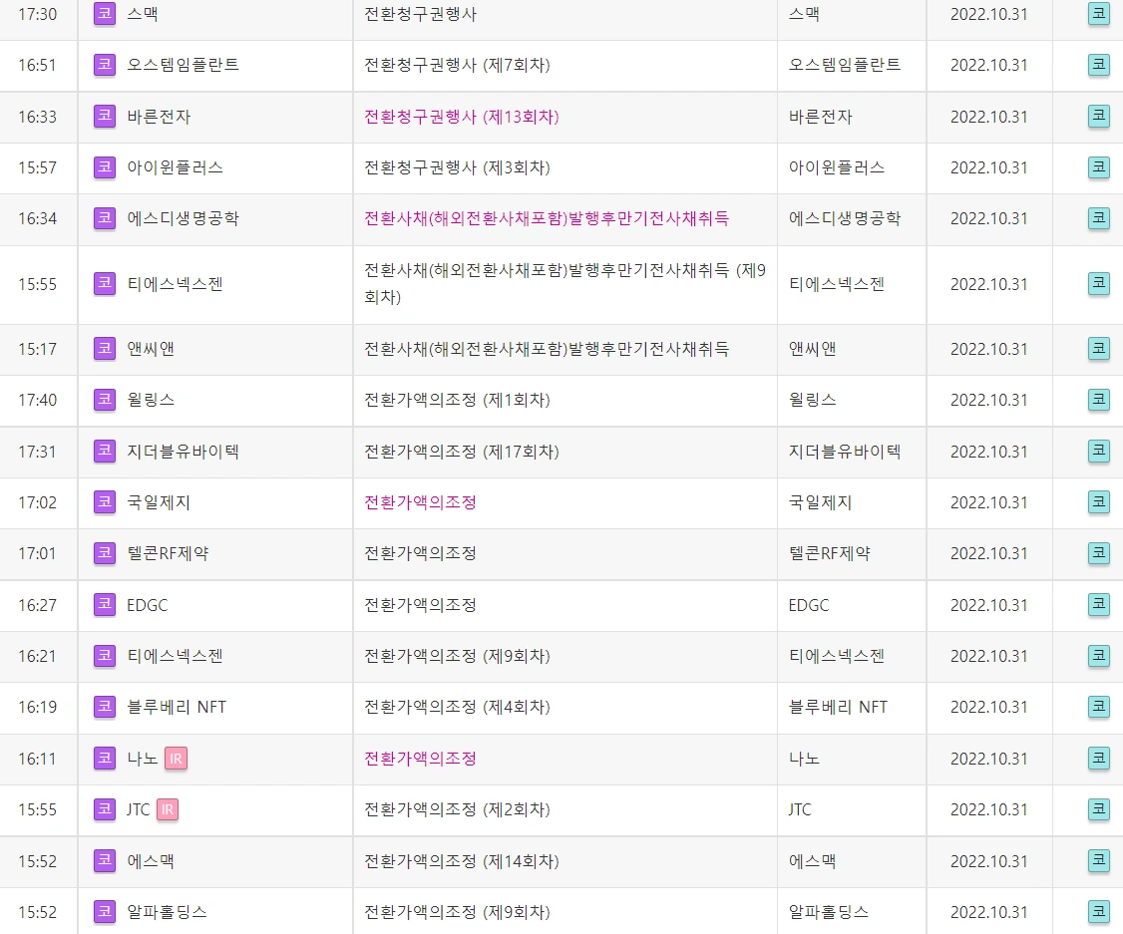This screenshot has width=1123, height=934.
Task: Click the teal 코 icon in 알파홀딩스 row
Action: 1099,911
